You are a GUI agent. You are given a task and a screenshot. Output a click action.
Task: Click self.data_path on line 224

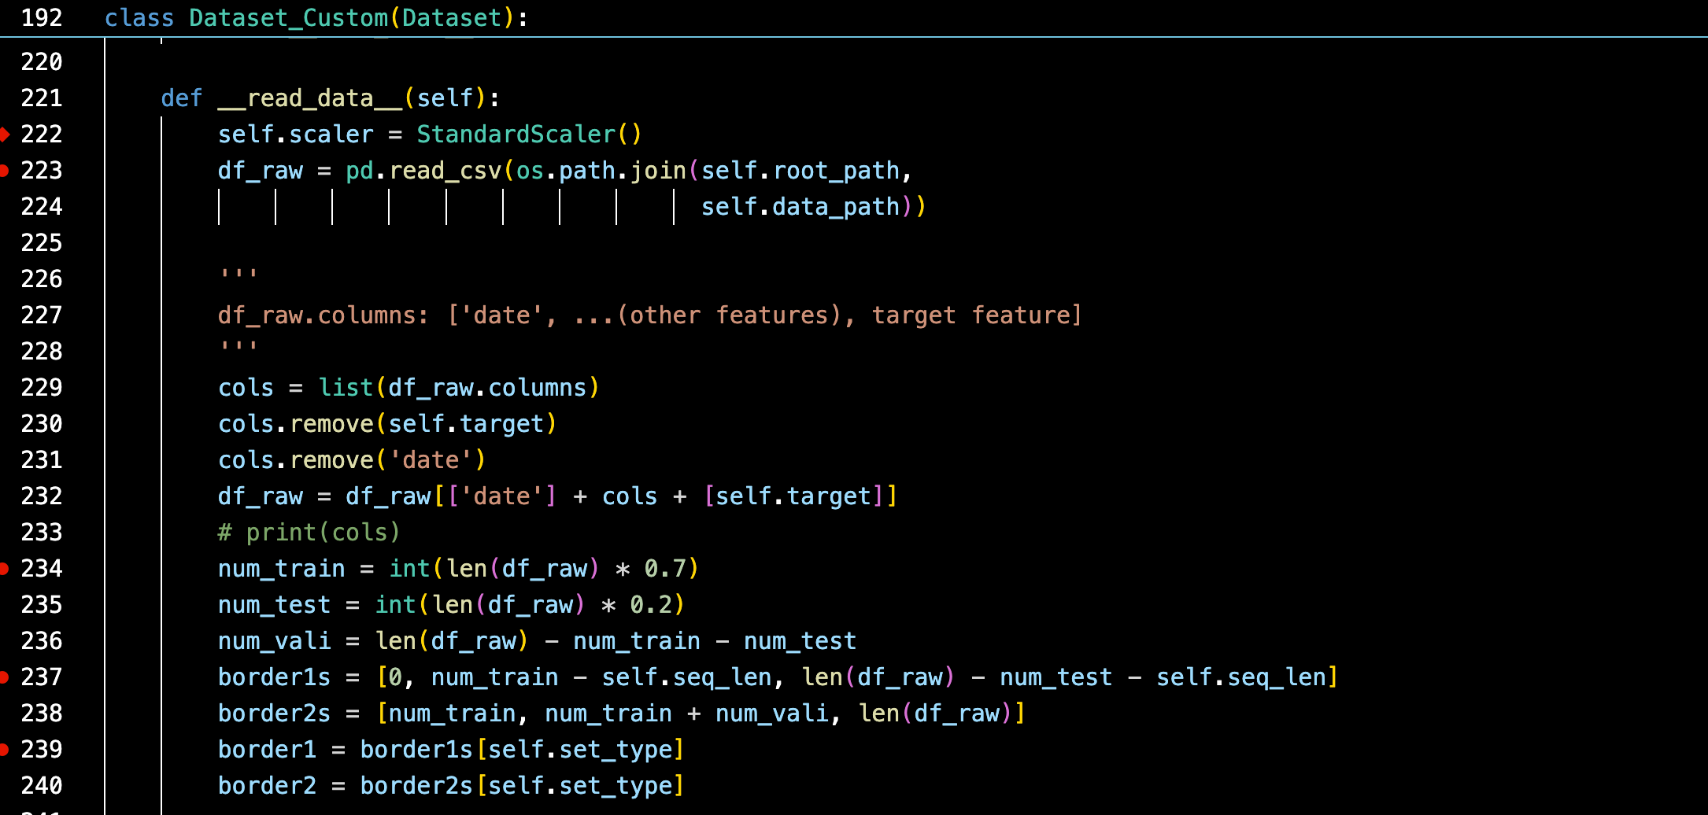pyautogui.click(x=800, y=207)
